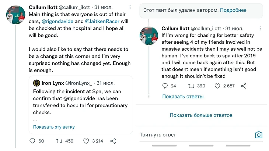Open camera icon in reply box
The width and height of the screenshot is (269, 151).
259,135
